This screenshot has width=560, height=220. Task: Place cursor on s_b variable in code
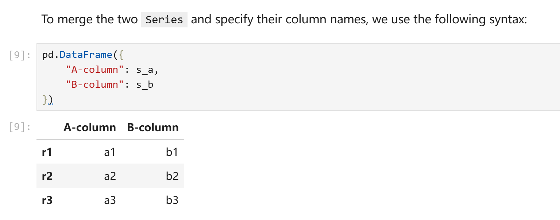(145, 85)
